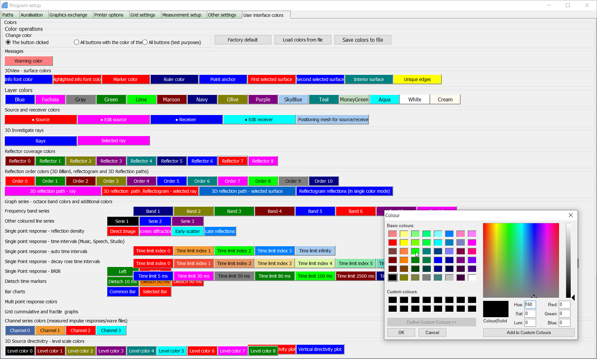Pick the bright green basic colour swatch

[x=415, y=251]
